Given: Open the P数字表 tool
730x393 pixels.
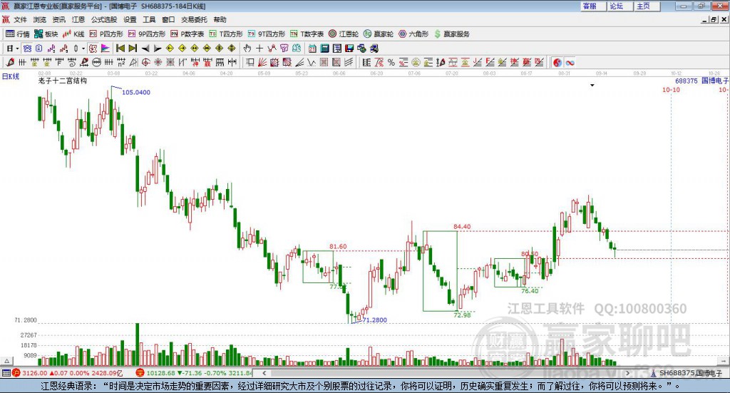Looking at the screenshot, I should click(x=187, y=34).
